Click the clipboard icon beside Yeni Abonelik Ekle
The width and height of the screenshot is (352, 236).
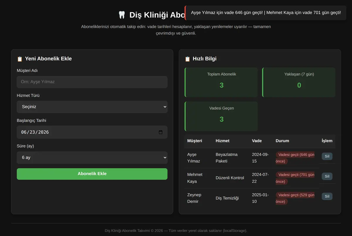tap(20, 59)
